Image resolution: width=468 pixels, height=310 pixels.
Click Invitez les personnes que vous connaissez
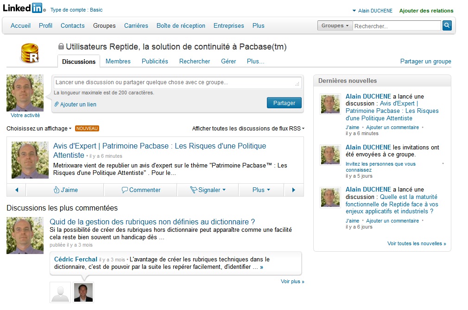point(380,167)
